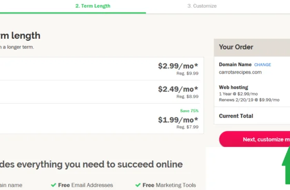Screen dimensions: 290x190
Task: Click the Reg. $7.99 price note
Action: (187, 127)
